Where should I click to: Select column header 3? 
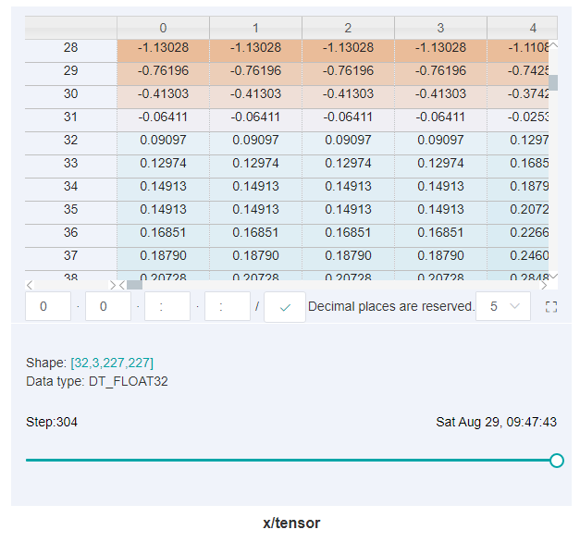pyautogui.click(x=440, y=28)
